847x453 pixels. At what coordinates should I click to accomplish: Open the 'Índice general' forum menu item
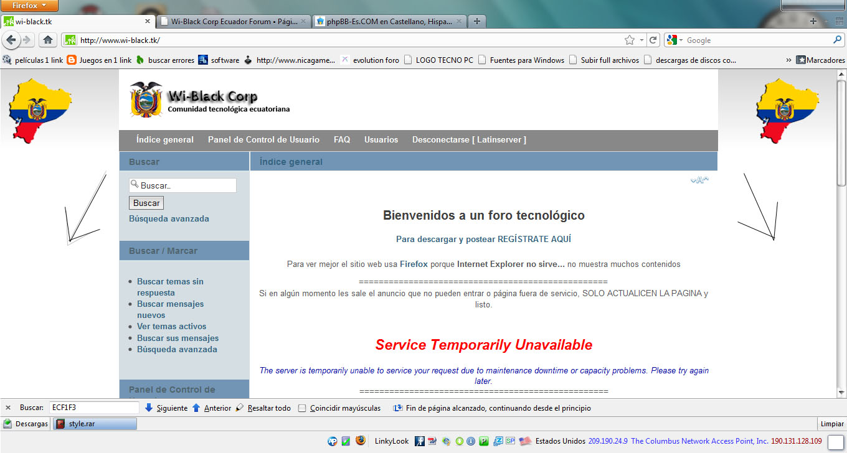(x=165, y=140)
